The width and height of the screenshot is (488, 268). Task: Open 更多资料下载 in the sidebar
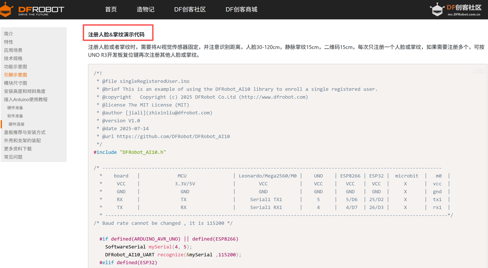18,149
